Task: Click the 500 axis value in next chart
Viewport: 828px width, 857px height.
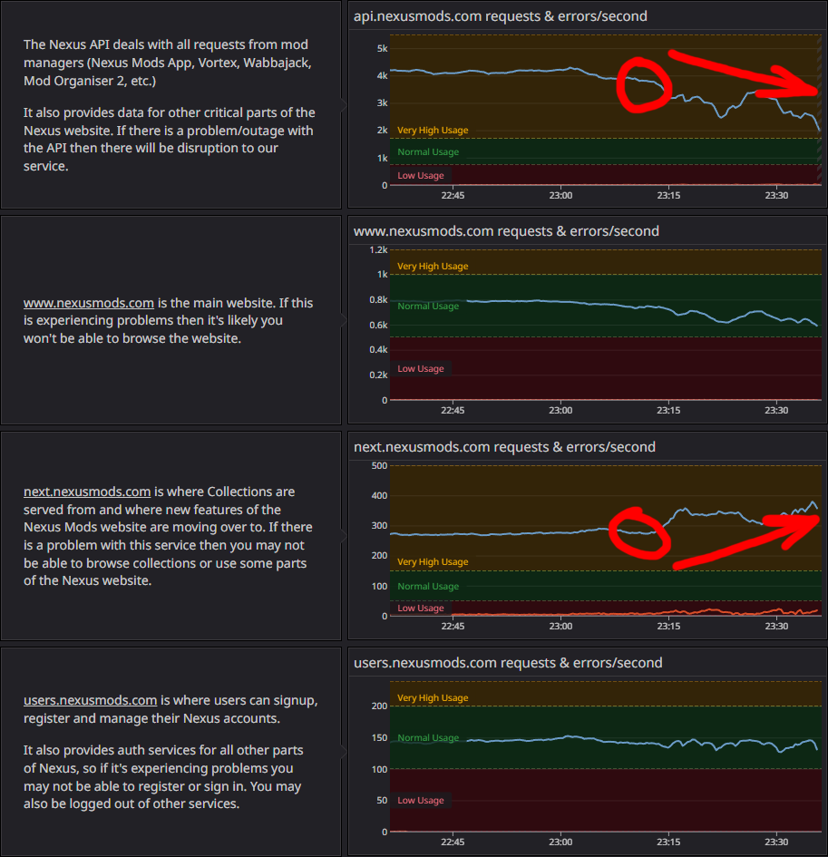Action: click(x=379, y=465)
